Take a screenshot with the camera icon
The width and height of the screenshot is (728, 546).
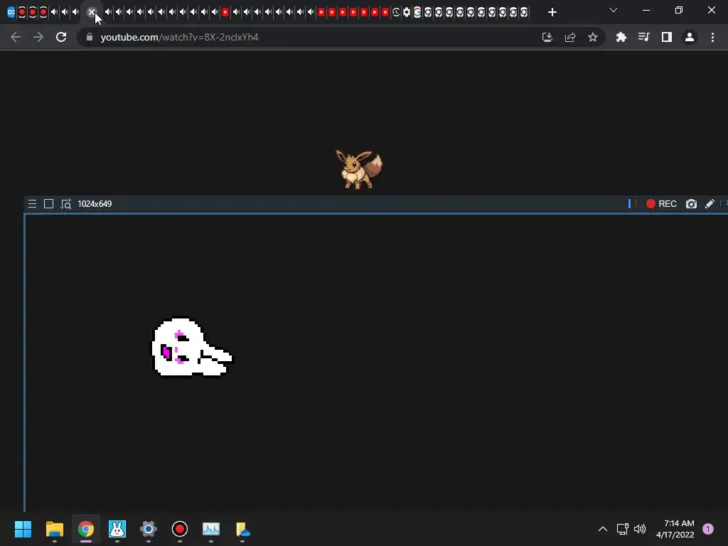[x=691, y=204]
